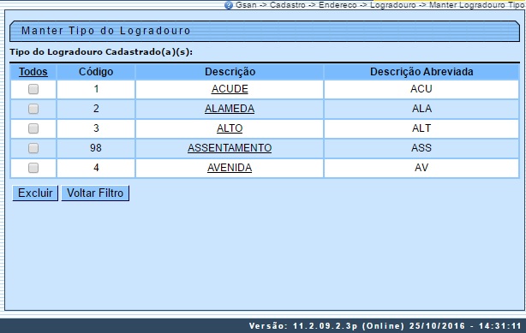Open the AVENIDA description link
526x333 pixels.
coord(230,167)
